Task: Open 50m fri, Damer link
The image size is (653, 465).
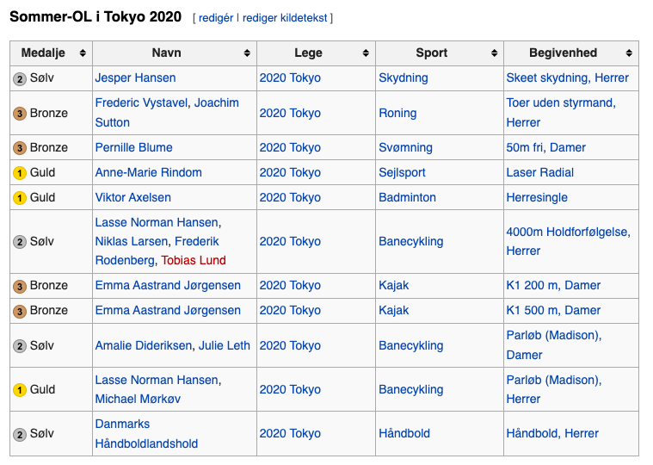Action: [545, 147]
